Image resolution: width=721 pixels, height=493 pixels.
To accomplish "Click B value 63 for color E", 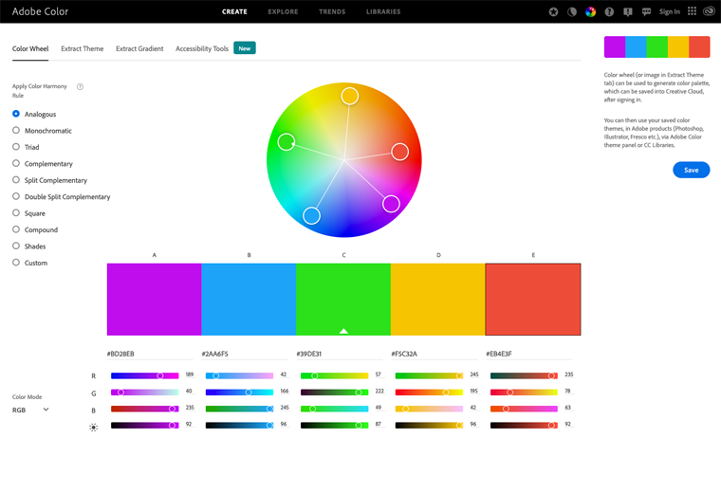I will 568,408.
